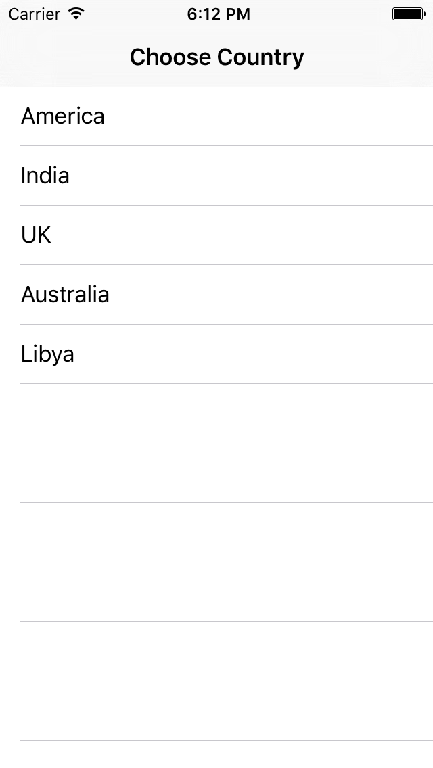Tap the third empty row below Libya
433x768 pixels.
point(216,533)
